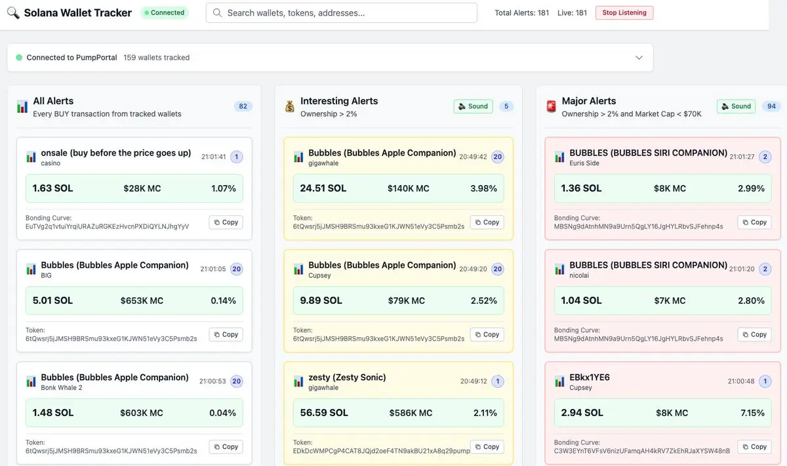Click the Connected to PumpPortal label
The height and width of the screenshot is (466, 787).
[71, 58]
